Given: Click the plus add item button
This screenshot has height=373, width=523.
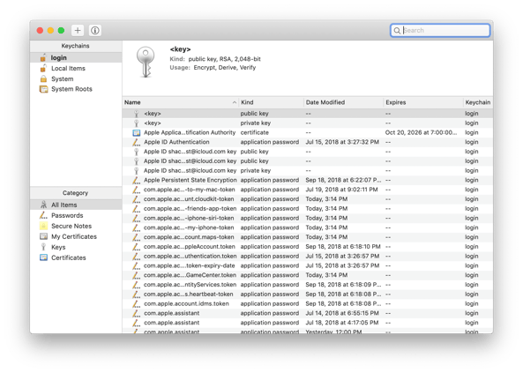Looking at the screenshot, I should [x=78, y=30].
